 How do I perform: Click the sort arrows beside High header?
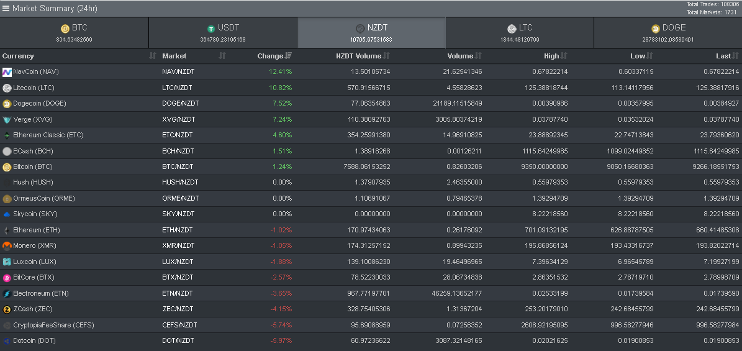point(564,56)
